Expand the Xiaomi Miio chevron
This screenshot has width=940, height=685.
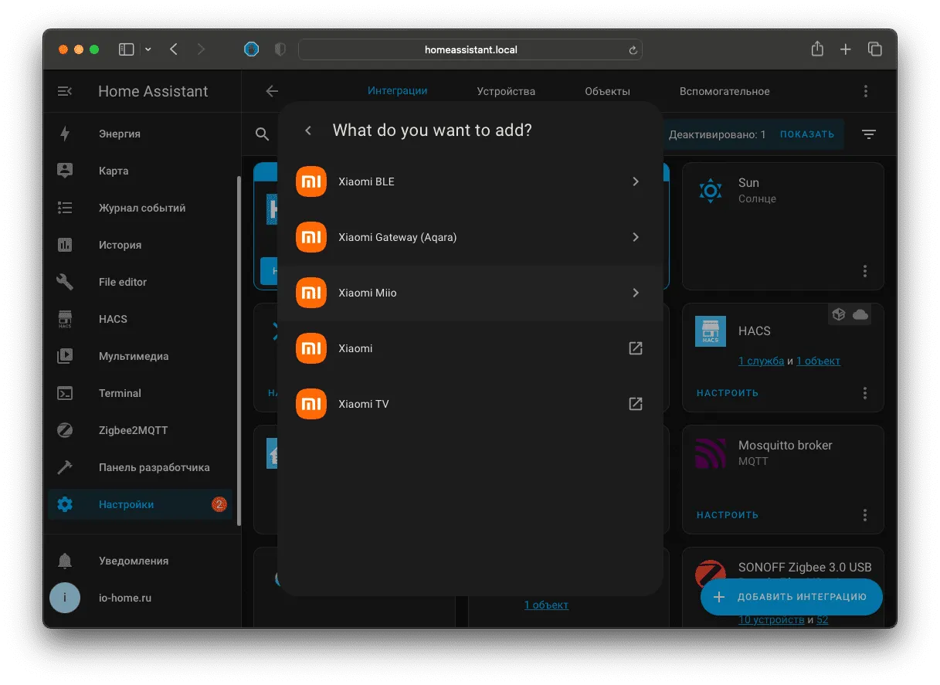(636, 293)
